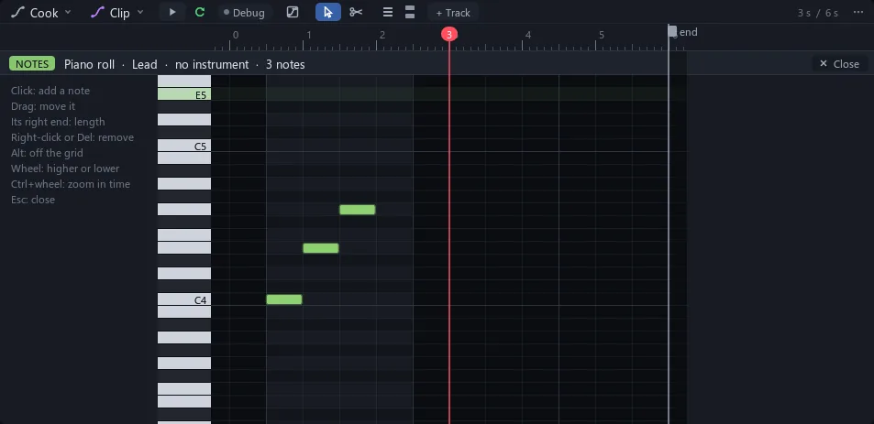Click the 'Click: add a note' hint

point(50,91)
